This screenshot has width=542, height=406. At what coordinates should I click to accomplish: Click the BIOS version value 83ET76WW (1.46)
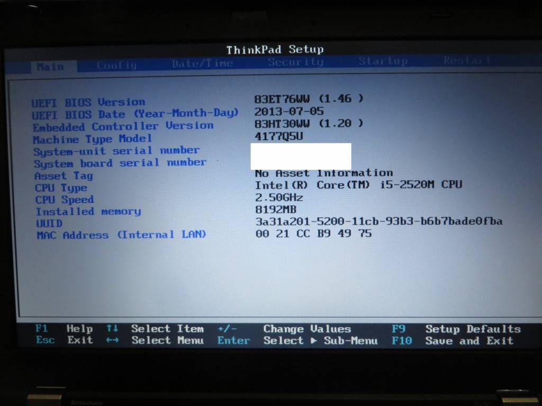tap(309, 99)
